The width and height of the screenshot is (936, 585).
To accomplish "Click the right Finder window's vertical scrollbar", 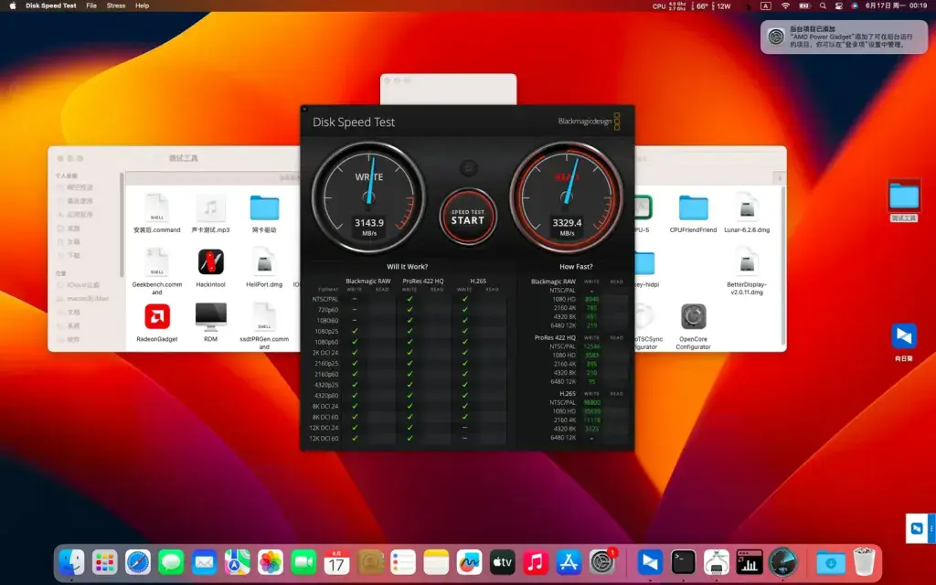I will 783,266.
